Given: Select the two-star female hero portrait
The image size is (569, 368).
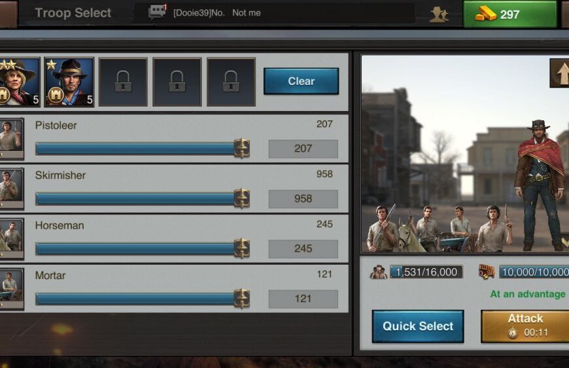Looking at the screenshot, I should click(x=20, y=82).
